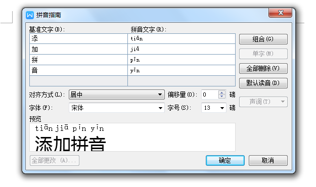This screenshot has height=187, width=316.
Task: Click the 基准文字(B) label
Action: (47, 30)
